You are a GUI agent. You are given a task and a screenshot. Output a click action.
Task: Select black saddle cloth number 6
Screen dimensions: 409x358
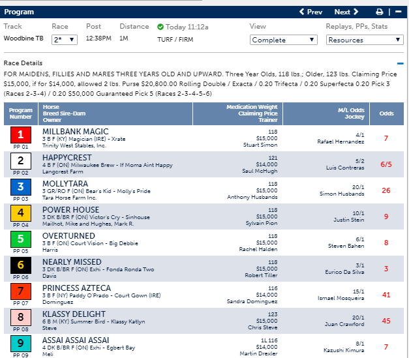click(21, 265)
